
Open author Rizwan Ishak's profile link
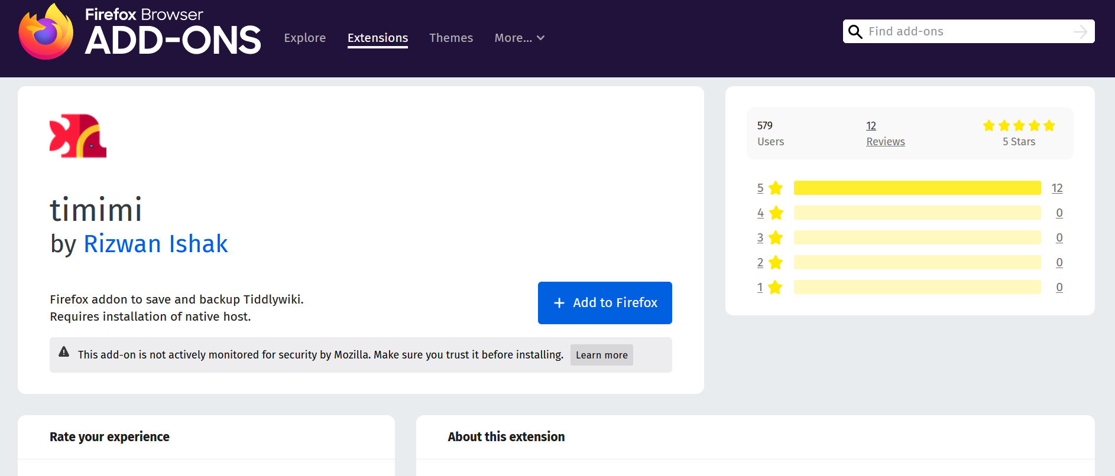coord(155,244)
